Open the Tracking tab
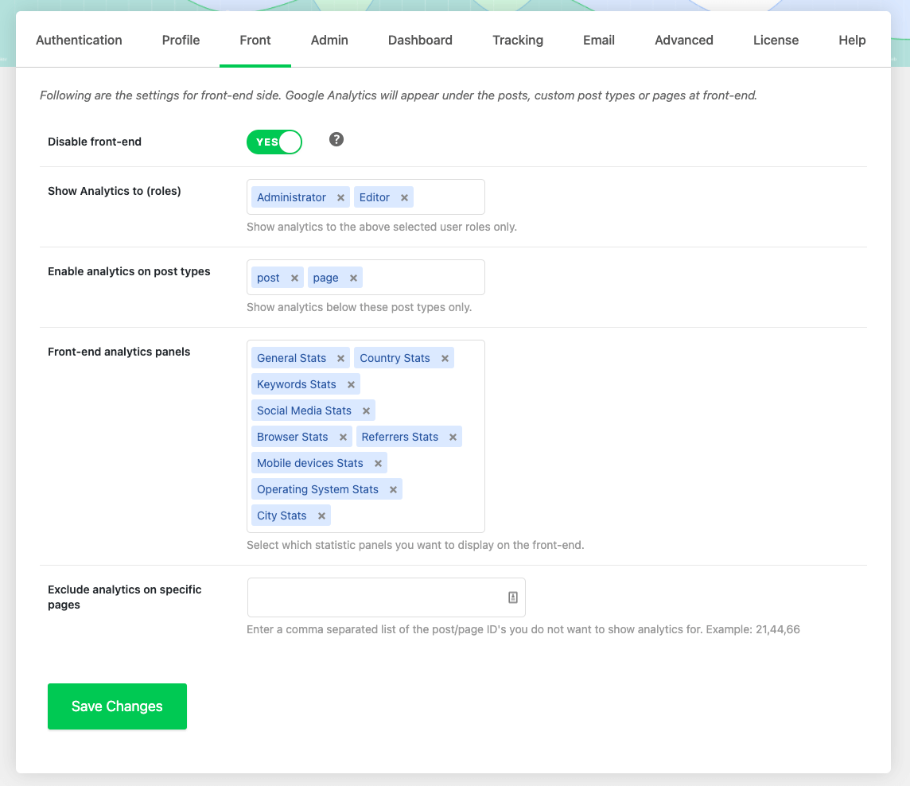The width and height of the screenshot is (910, 786). [517, 41]
